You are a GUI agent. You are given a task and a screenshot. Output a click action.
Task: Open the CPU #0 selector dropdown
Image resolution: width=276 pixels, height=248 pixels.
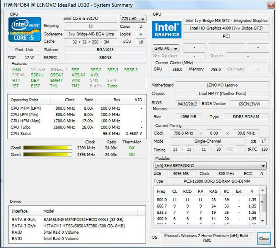tap(133, 19)
